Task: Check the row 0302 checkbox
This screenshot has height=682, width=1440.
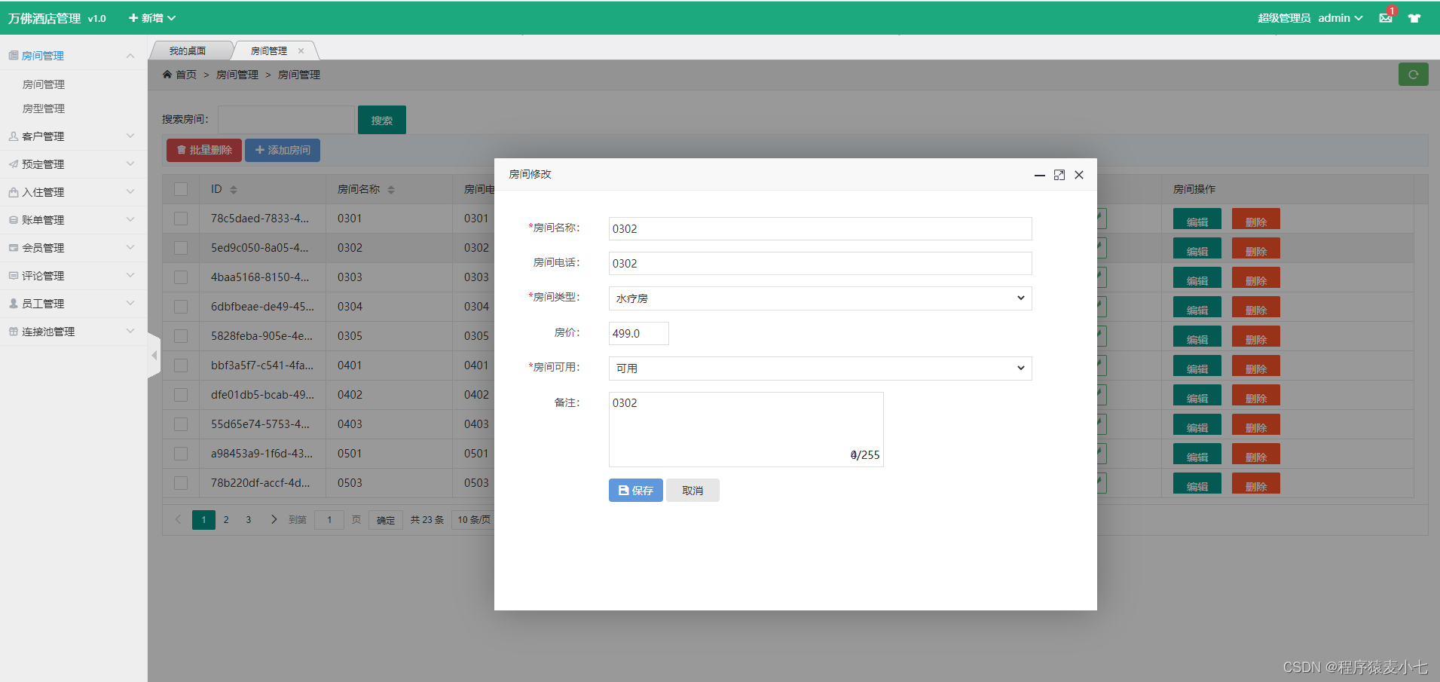Action: (181, 248)
